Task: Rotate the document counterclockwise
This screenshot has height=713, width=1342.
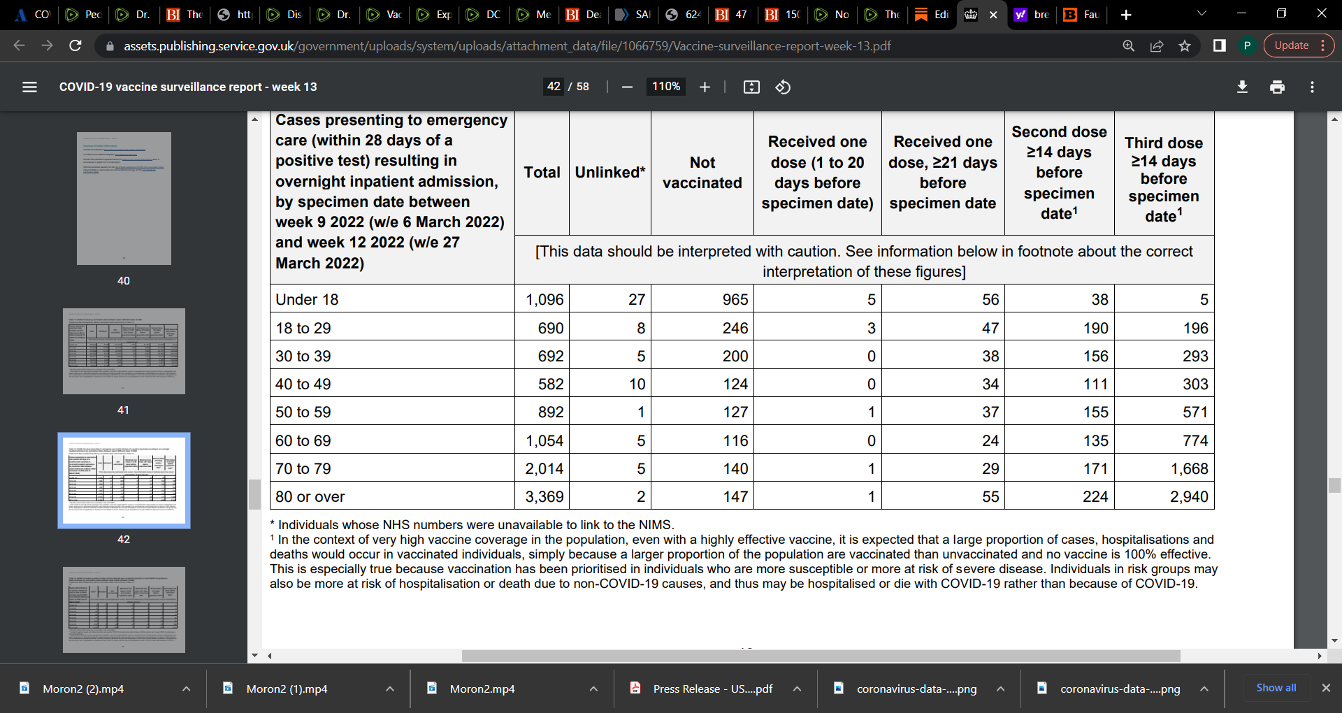Action: tap(783, 87)
